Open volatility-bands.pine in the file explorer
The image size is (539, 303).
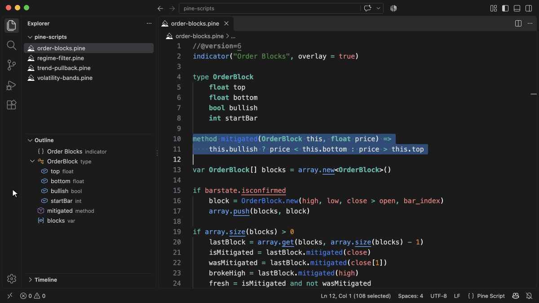tap(89, 78)
